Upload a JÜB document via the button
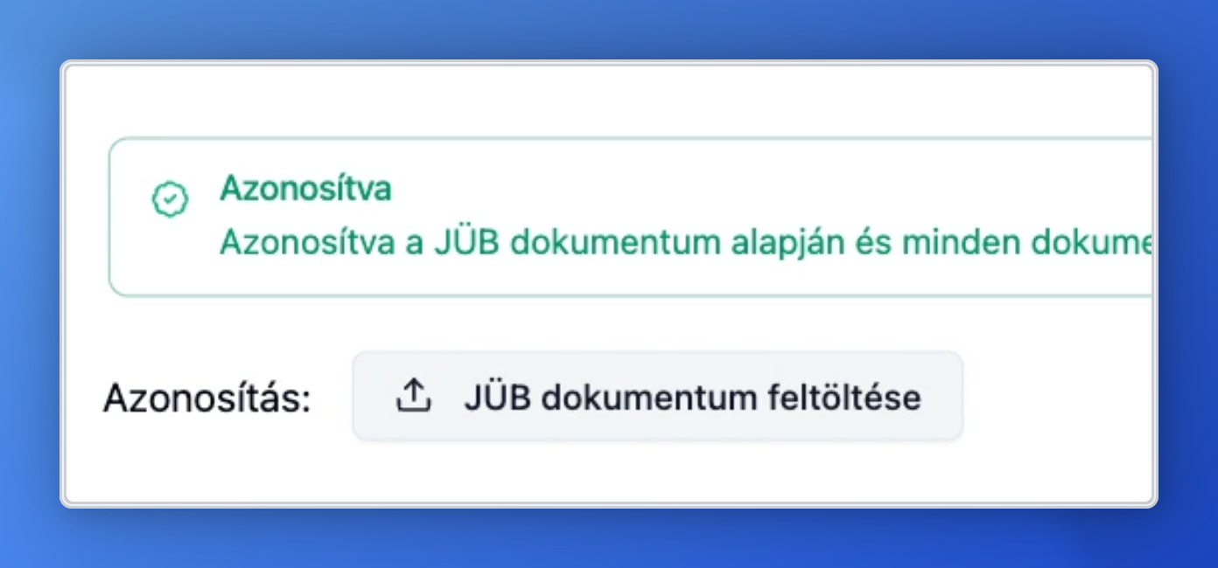 click(657, 397)
